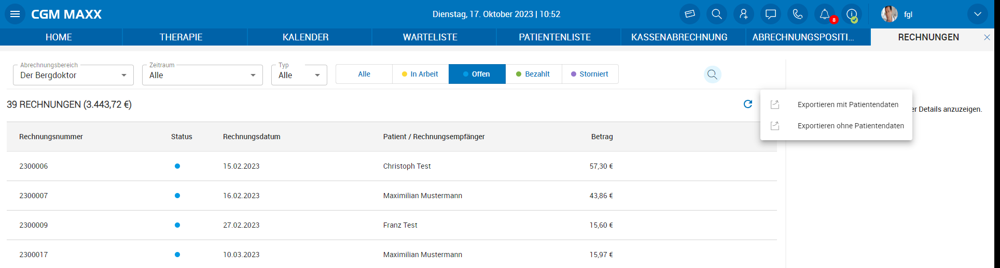Choose Exportieren ohne Patientendaten

[x=851, y=126]
